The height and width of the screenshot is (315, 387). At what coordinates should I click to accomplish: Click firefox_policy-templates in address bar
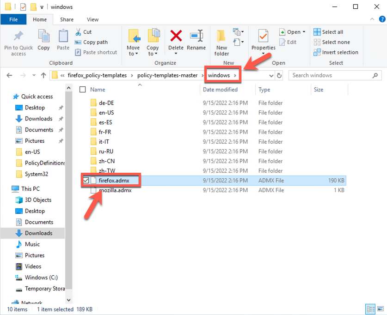tap(97, 75)
